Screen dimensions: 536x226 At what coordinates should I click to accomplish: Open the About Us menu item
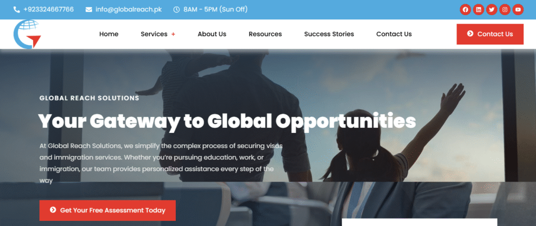[x=212, y=34]
